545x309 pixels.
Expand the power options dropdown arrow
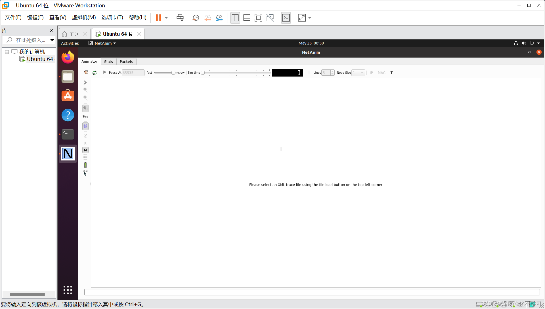[166, 18]
